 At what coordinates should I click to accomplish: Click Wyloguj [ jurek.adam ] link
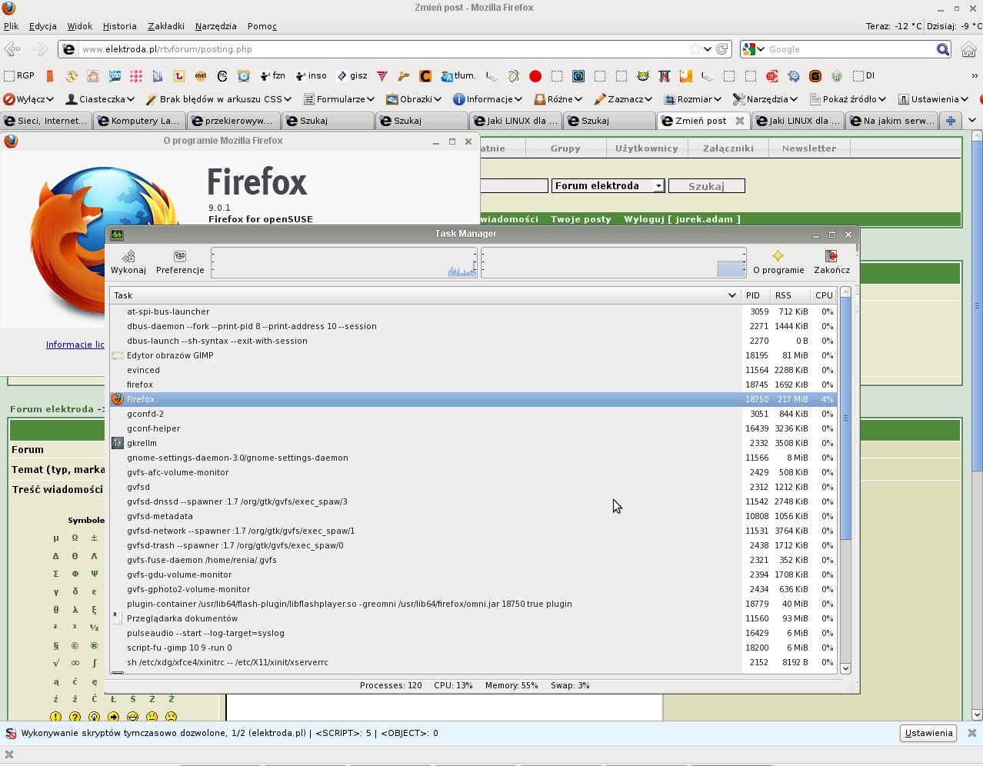click(x=682, y=219)
